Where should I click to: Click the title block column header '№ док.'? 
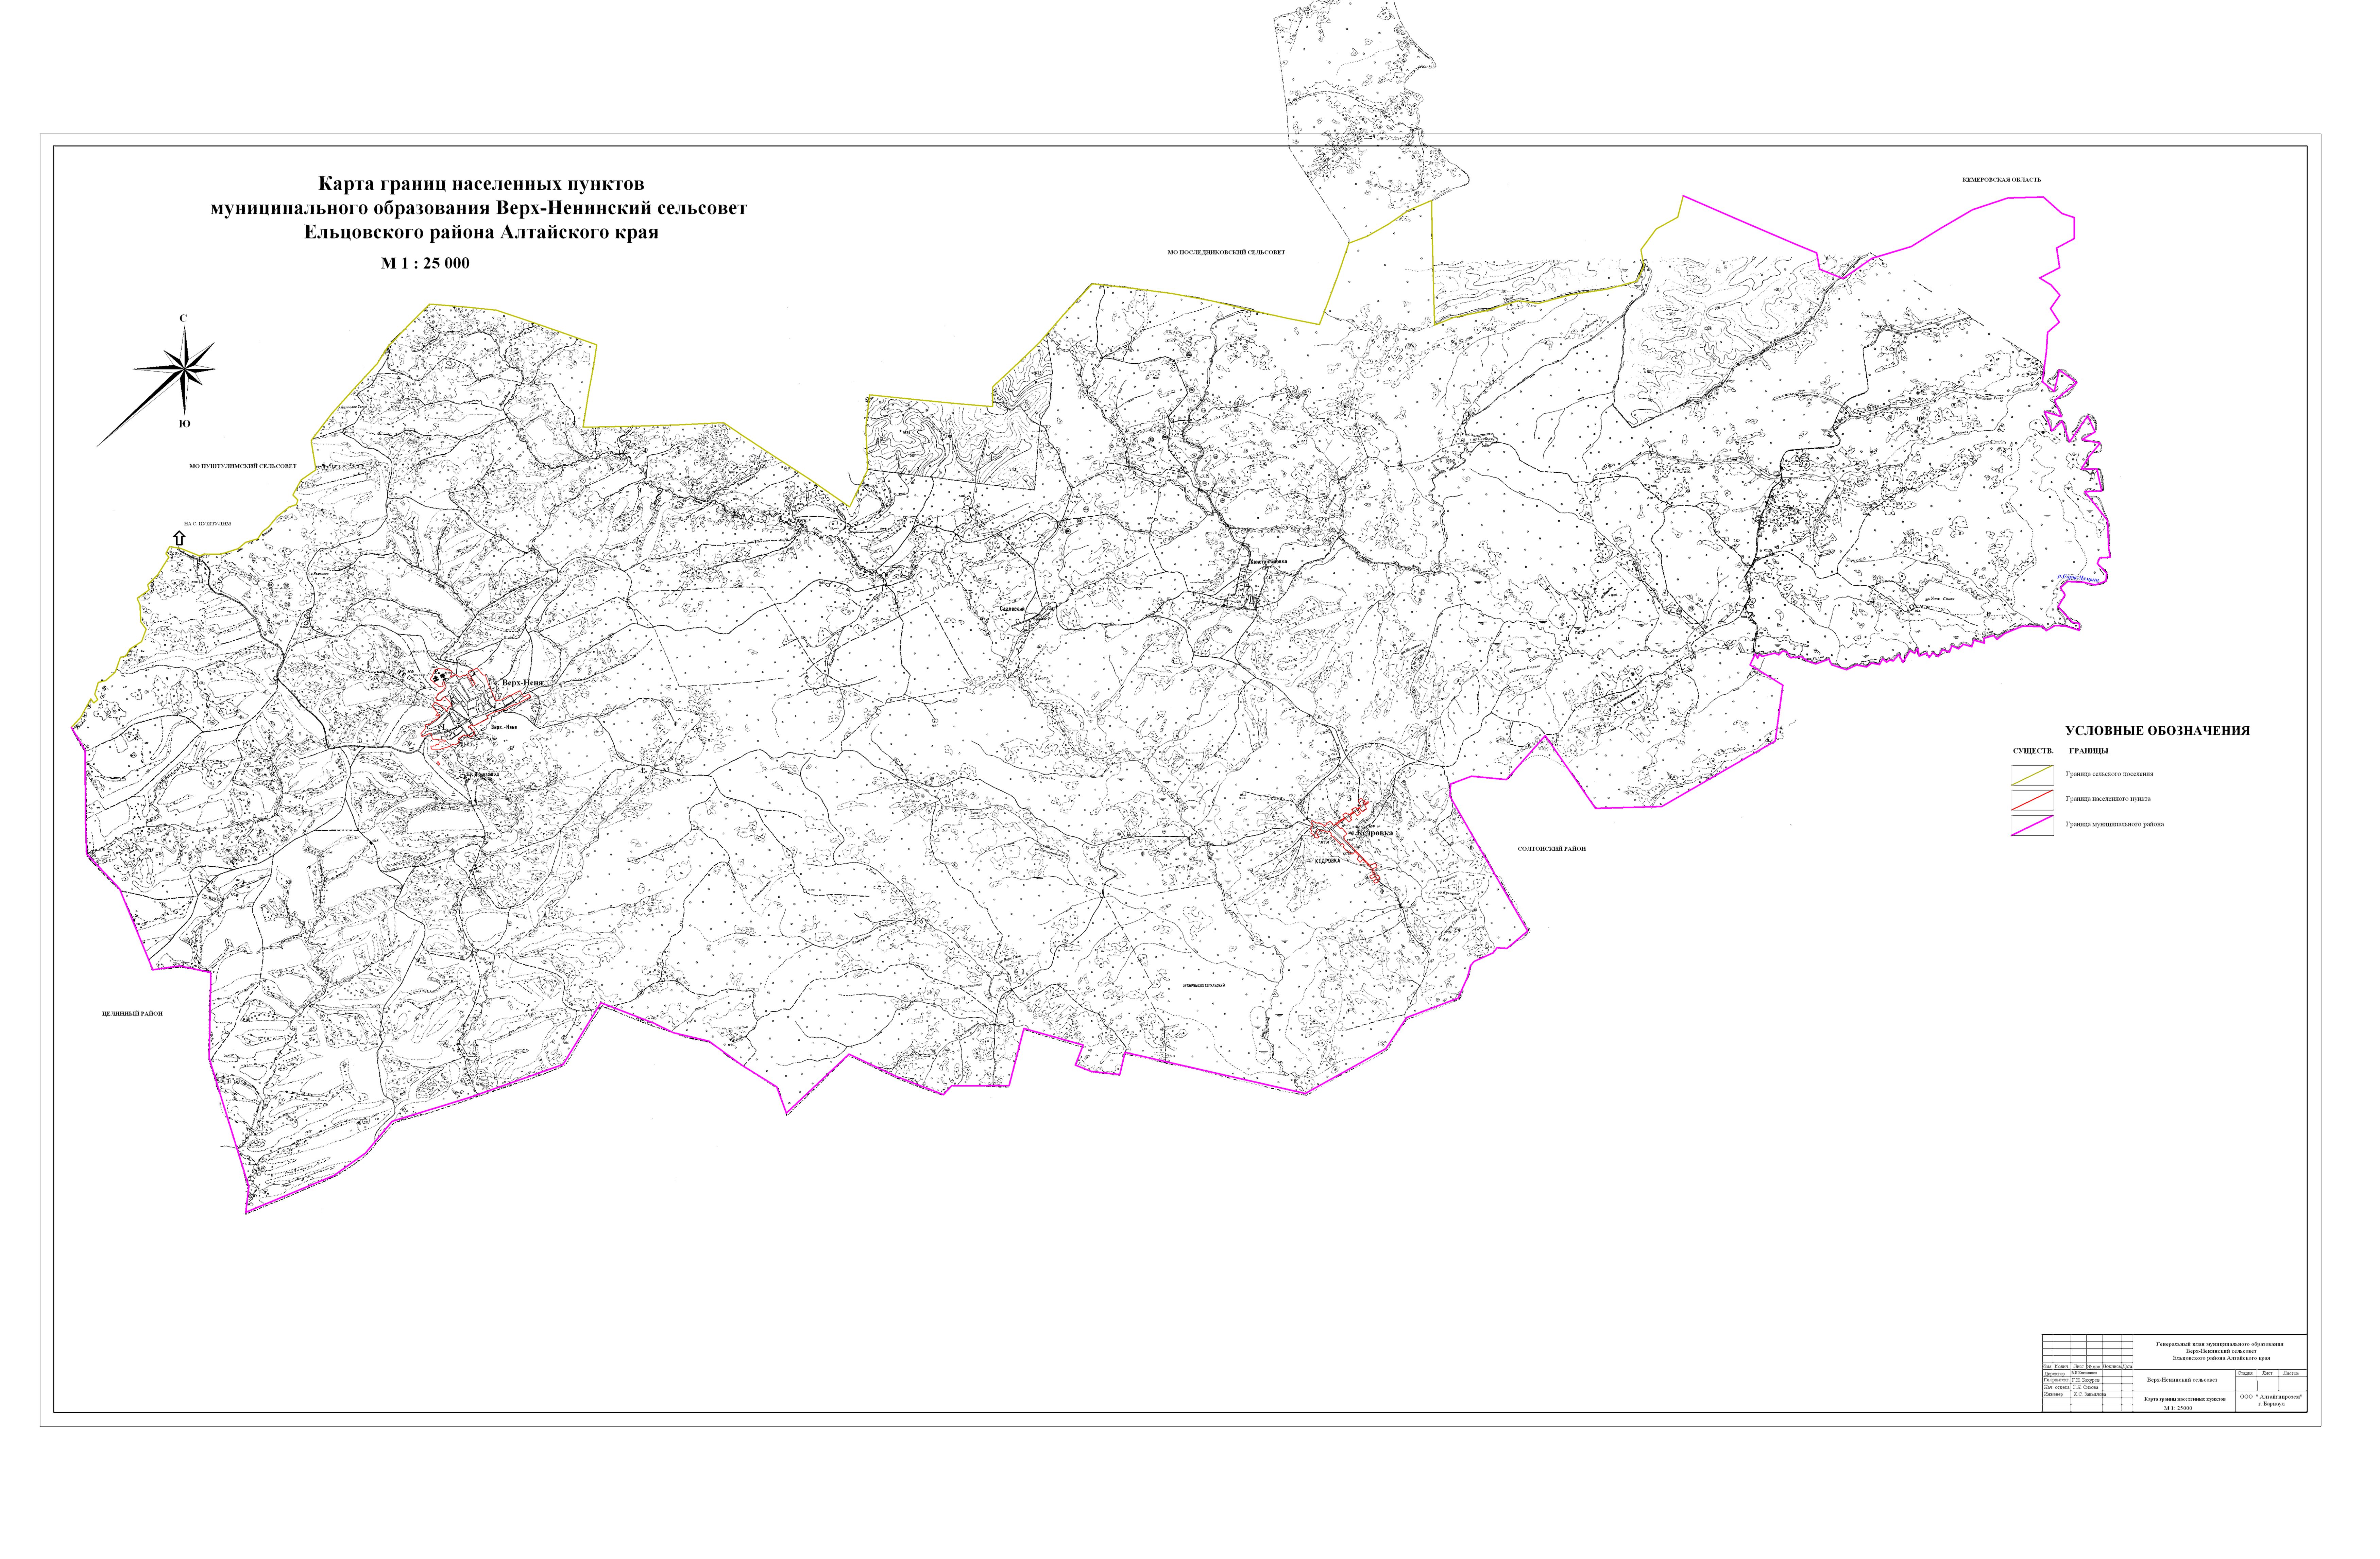(x=2094, y=1367)
